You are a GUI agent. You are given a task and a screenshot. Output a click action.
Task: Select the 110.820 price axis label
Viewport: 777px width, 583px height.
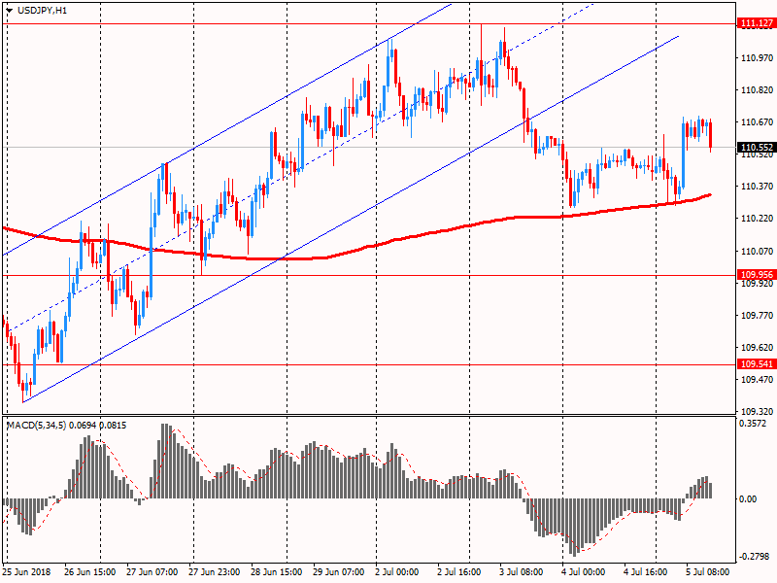(758, 90)
